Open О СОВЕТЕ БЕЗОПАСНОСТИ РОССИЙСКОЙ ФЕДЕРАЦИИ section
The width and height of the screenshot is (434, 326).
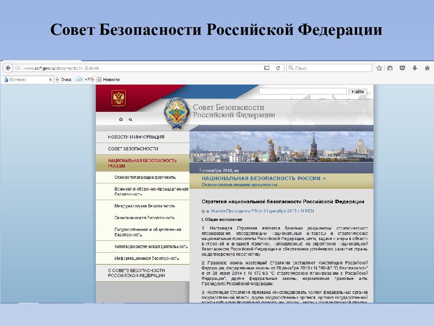(142, 273)
